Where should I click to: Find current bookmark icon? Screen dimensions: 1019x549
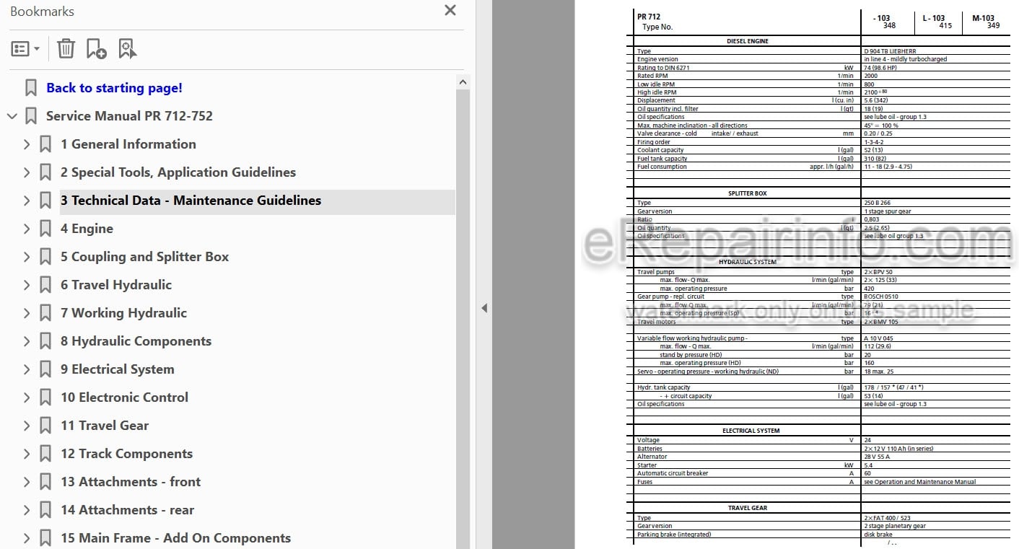[128, 49]
